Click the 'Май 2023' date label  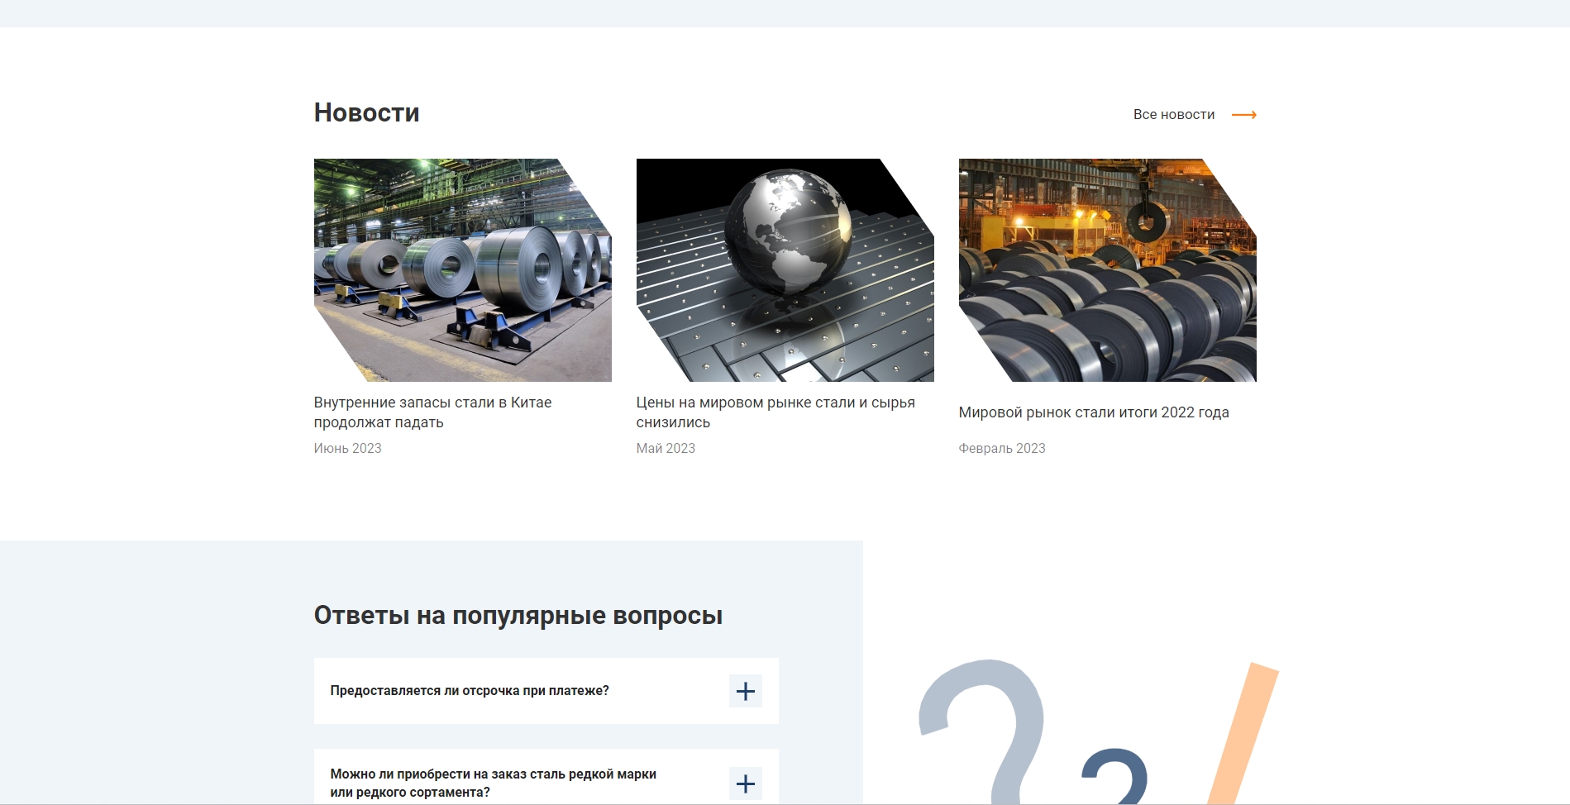click(x=666, y=448)
